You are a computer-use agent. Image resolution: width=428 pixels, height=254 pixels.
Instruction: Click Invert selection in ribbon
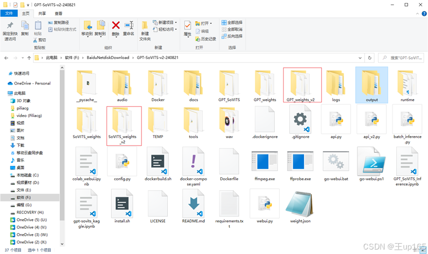(232, 36)
